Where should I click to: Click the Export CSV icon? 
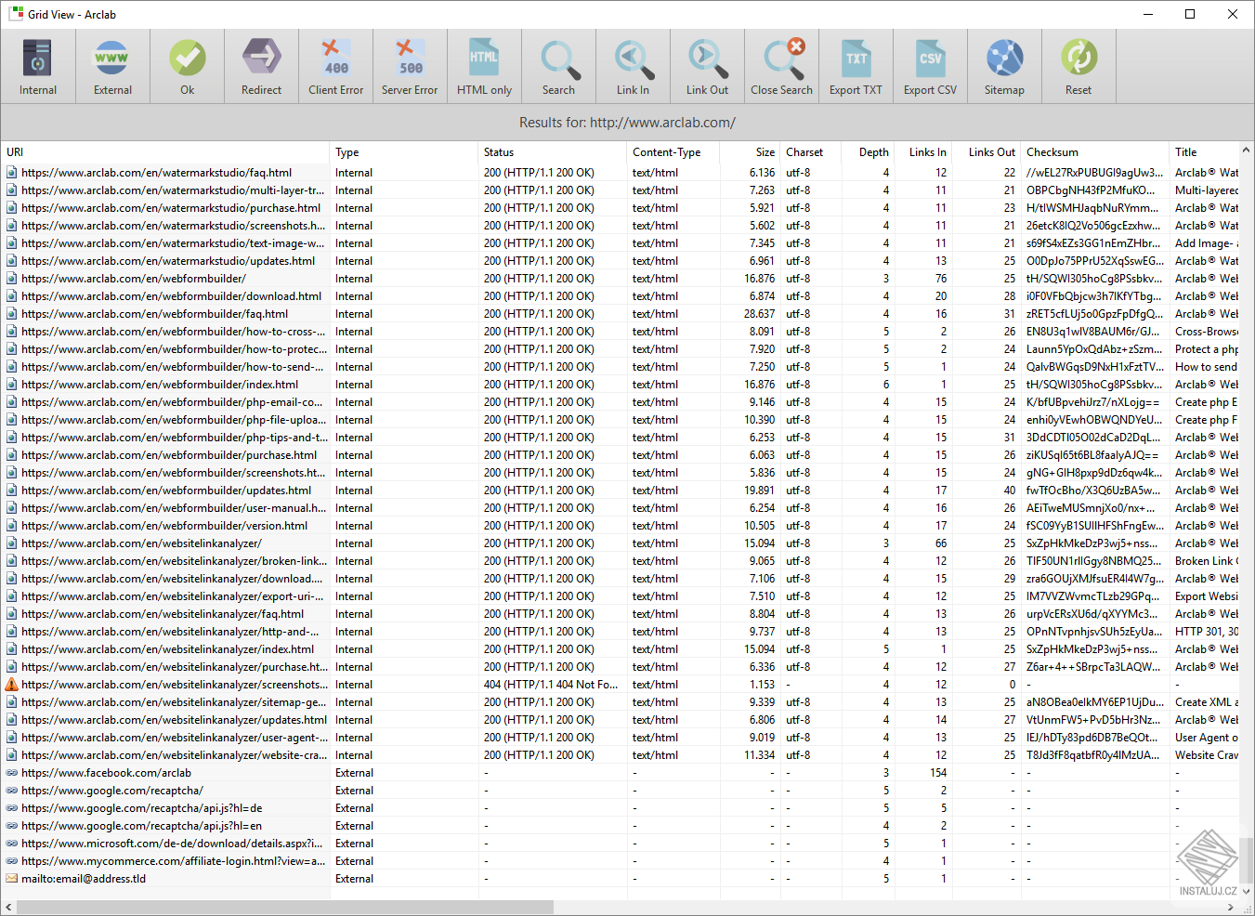[930, 56]
